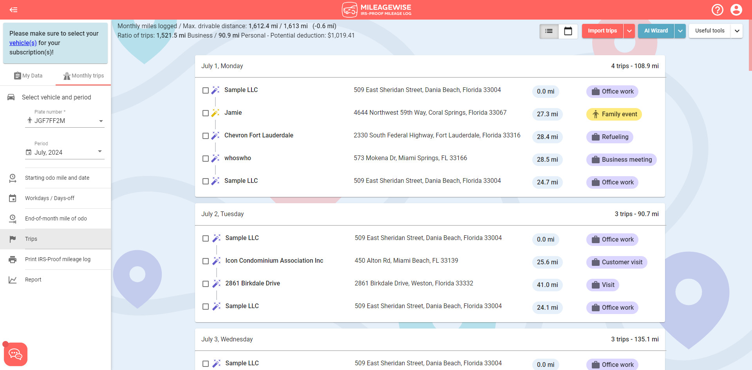The width and height of the screenshot is (752, 370).
Task: Open Starting odo mile and date
Action: 55,178
